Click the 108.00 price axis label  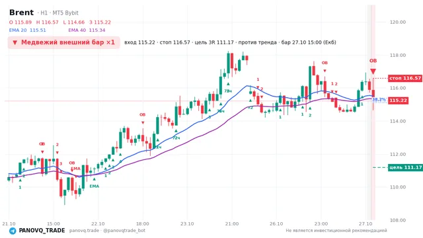click(398, 220)
